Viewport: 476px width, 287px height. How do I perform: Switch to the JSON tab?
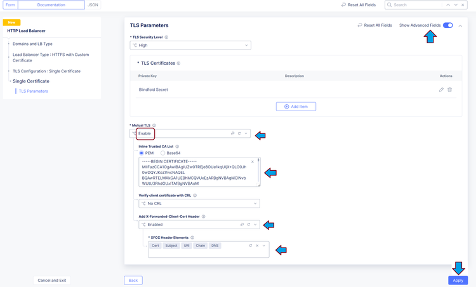coord(93,5)
